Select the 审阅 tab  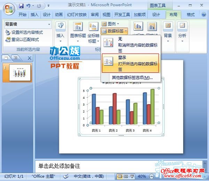click(95, 14)
